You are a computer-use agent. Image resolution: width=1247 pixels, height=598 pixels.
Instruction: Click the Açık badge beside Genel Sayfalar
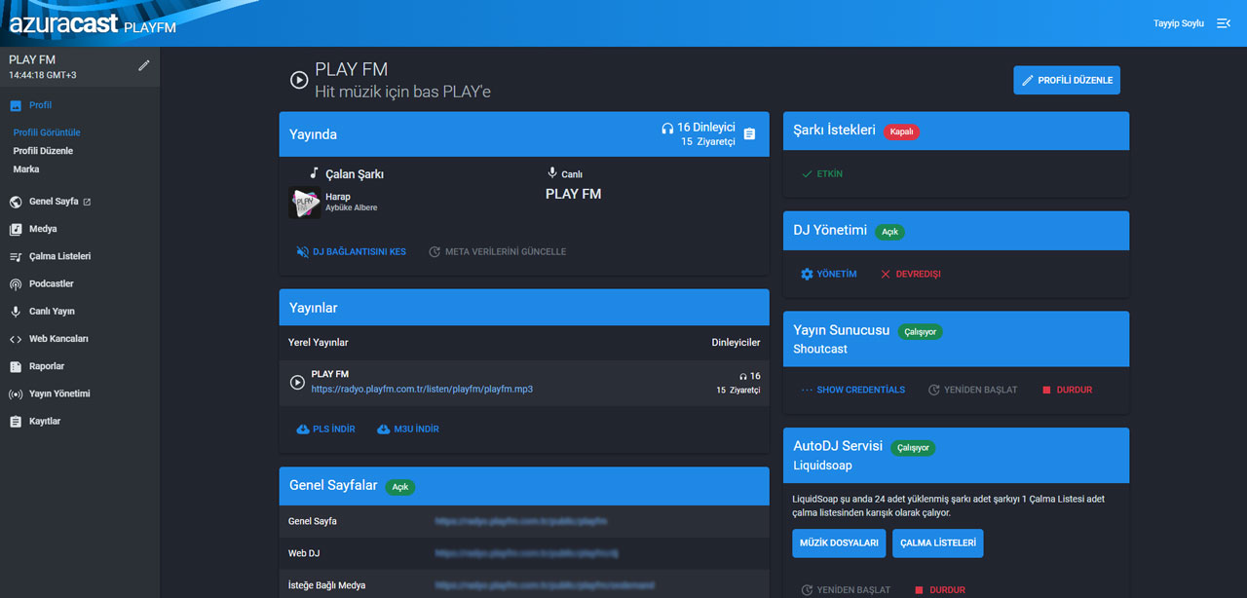pos(399,486)
